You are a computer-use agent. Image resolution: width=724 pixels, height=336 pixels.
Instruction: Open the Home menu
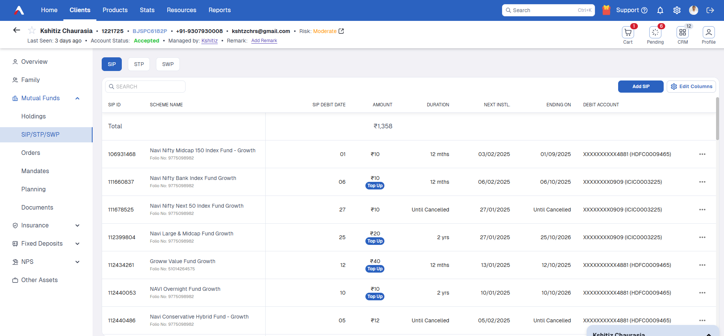(49, 10)
